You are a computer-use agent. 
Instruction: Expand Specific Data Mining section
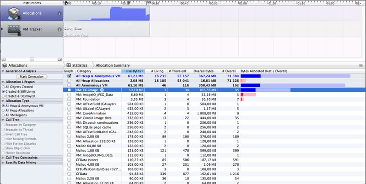click(3, 163)
